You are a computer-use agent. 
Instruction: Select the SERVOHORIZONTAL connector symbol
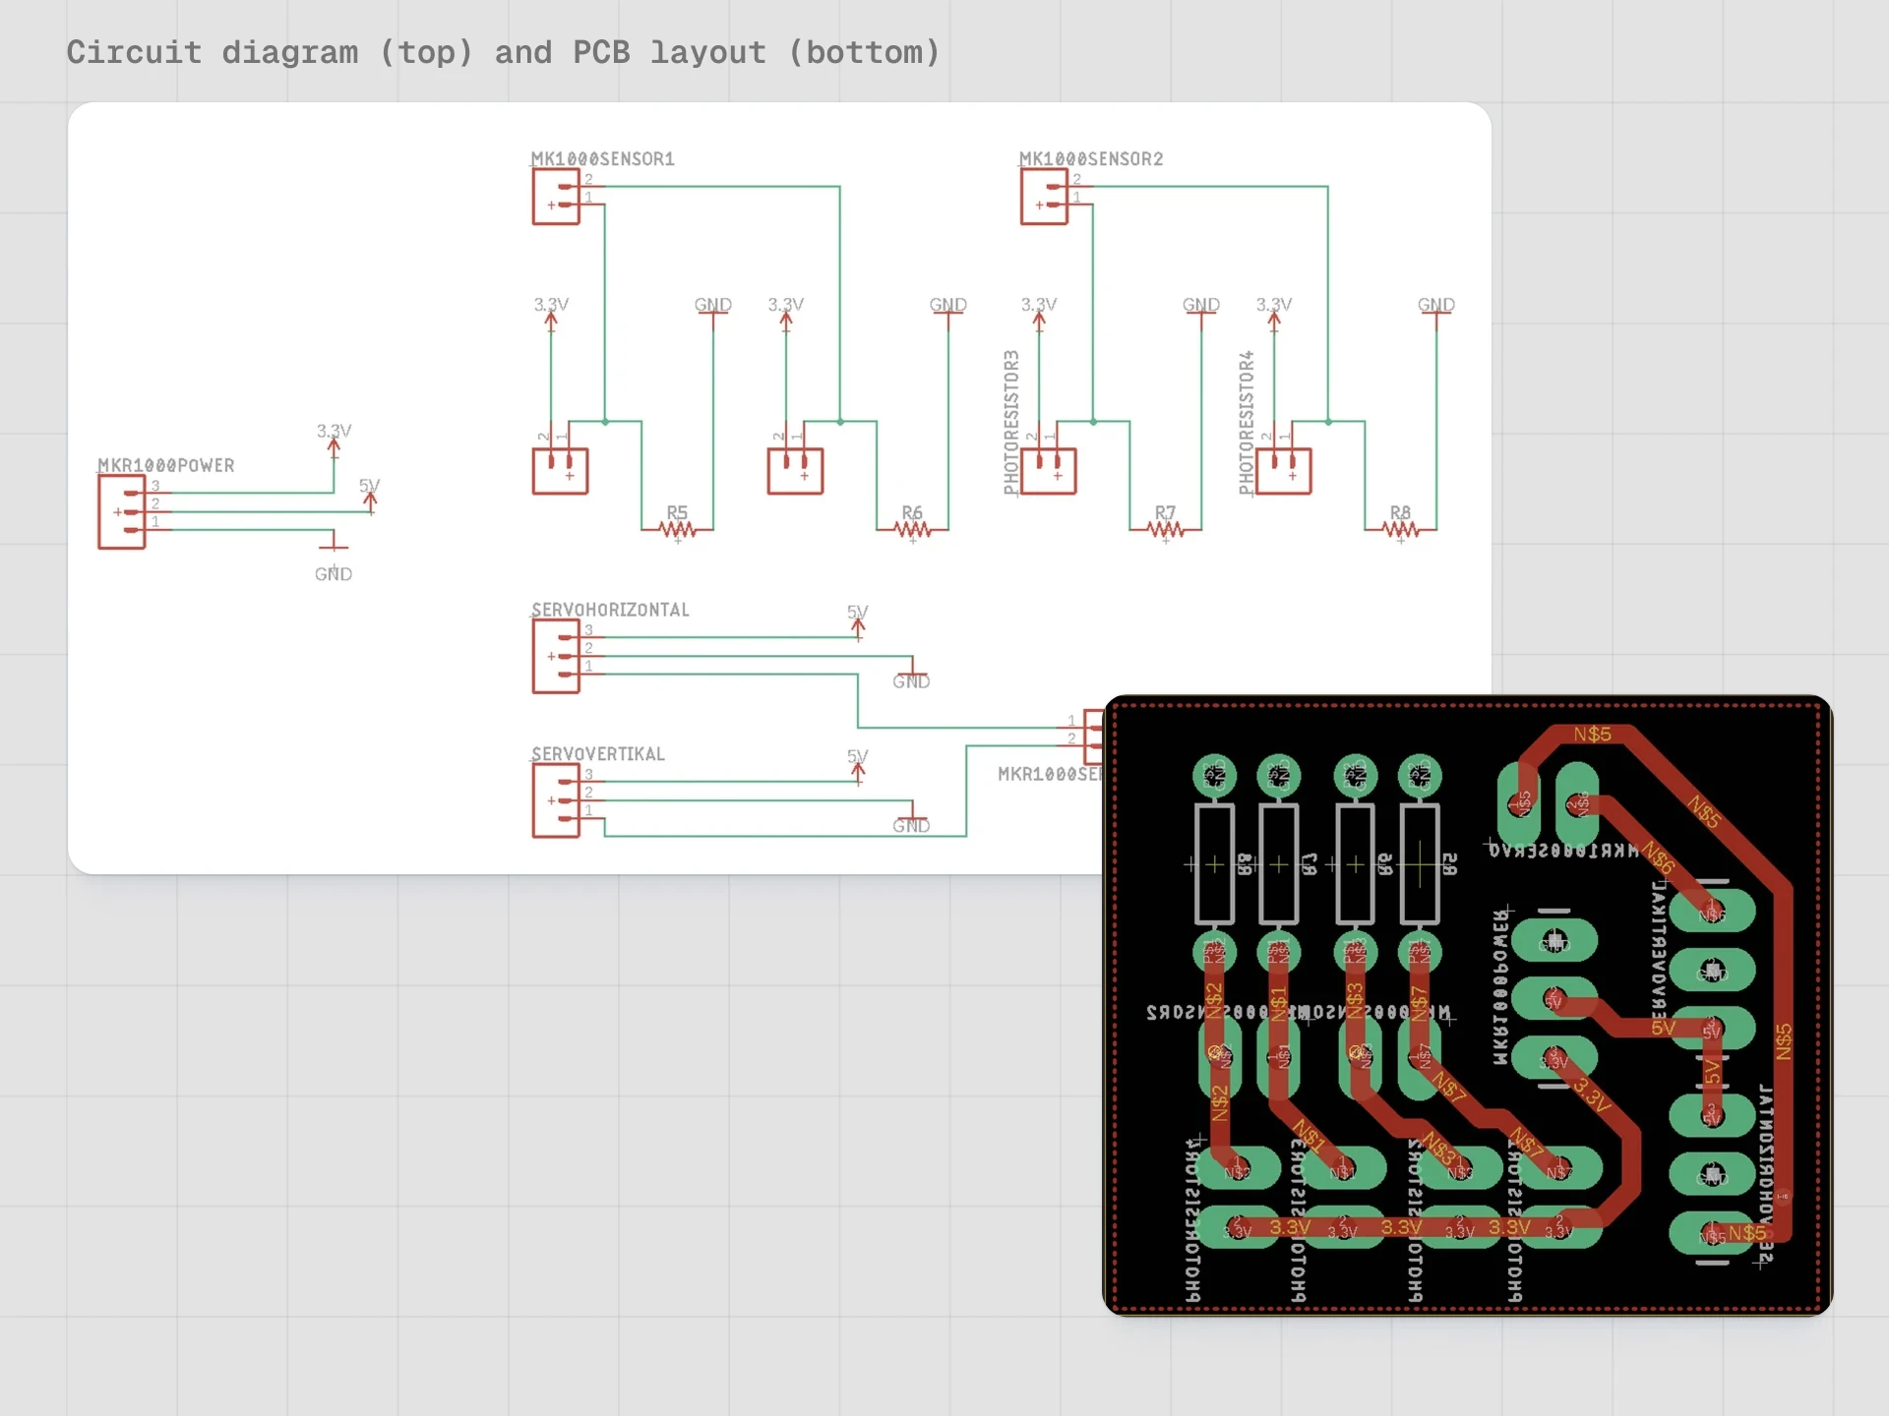tap(556, 657)
